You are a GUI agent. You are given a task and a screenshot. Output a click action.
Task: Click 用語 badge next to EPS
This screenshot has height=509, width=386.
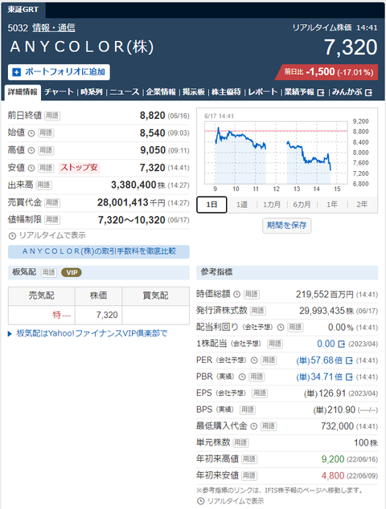[x=260, y=393]
